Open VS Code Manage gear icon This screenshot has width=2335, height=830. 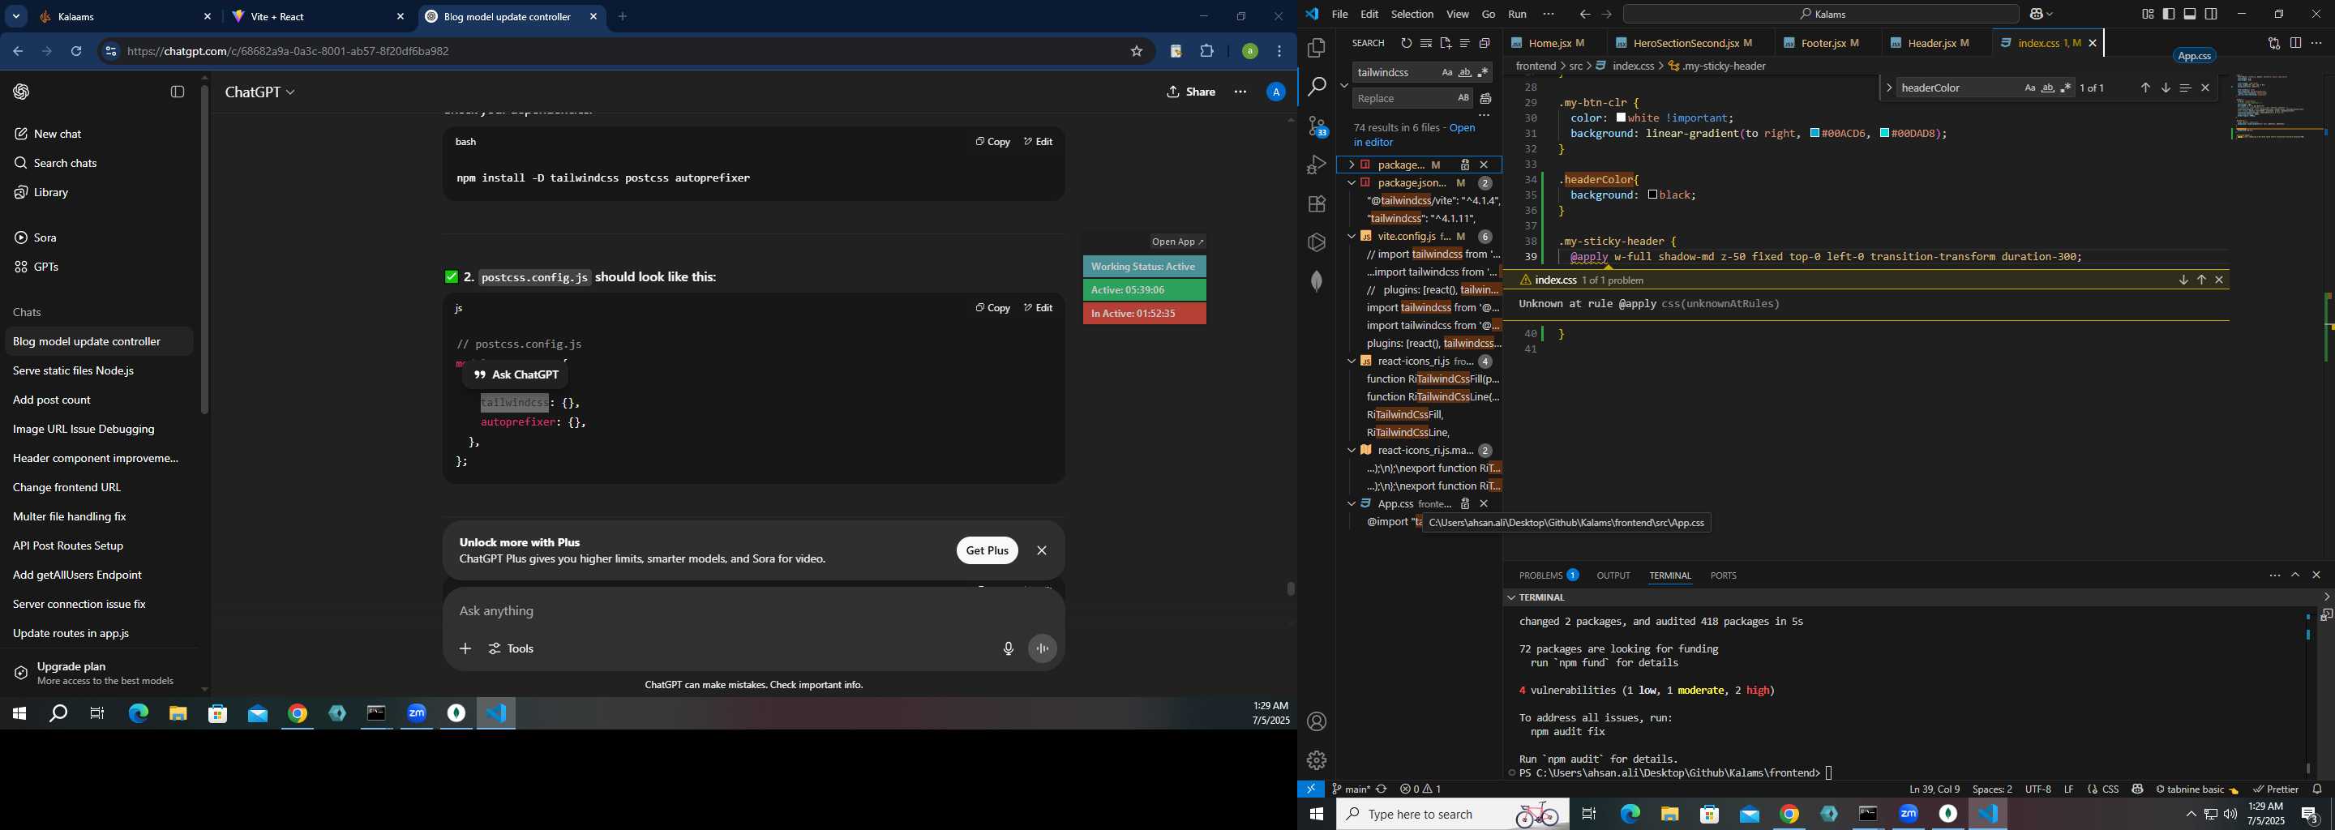(x=1316, y=760)
